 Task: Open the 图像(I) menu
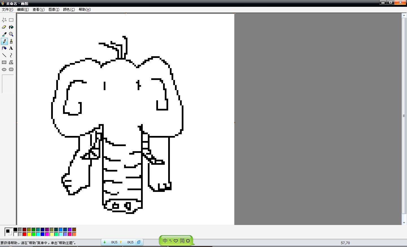(54, 9)
